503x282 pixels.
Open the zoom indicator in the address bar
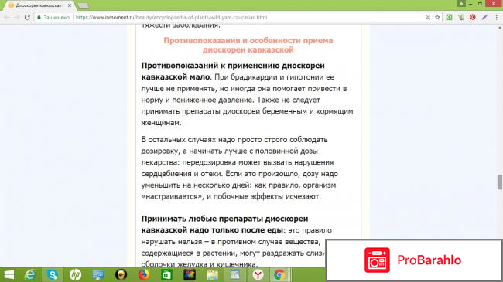click(428, 17)
